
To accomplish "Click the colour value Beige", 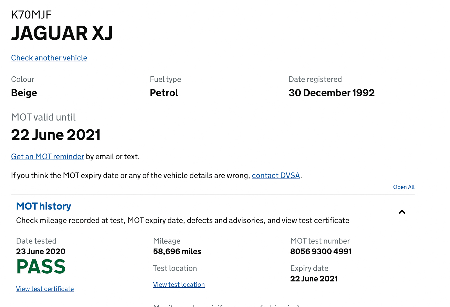I will 24,93.
